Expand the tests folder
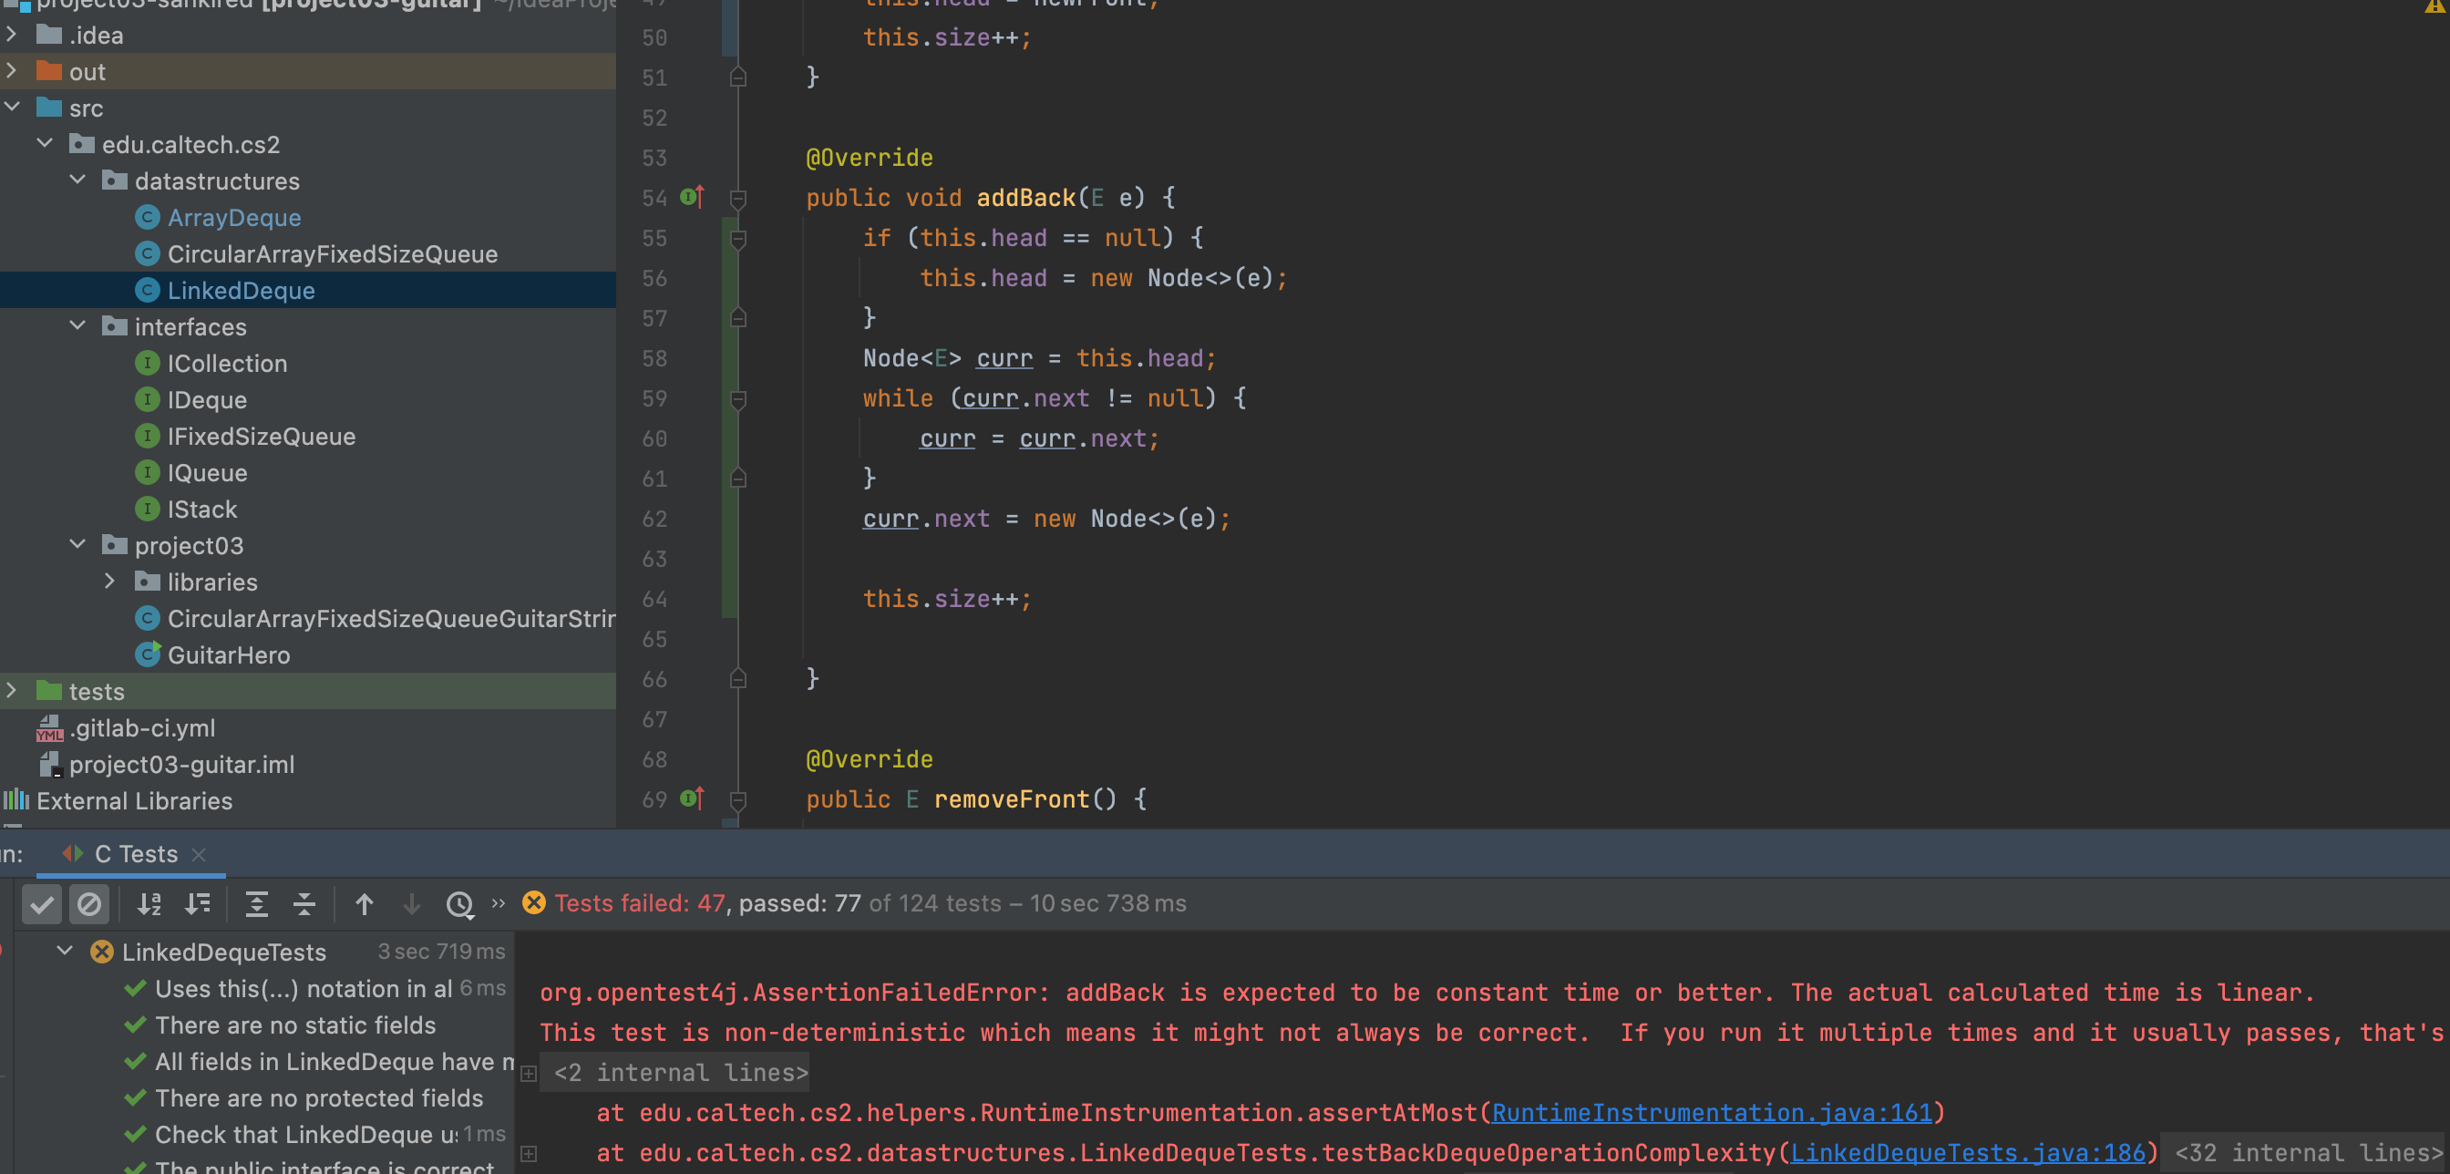2450x1174 pixels. 13,691
